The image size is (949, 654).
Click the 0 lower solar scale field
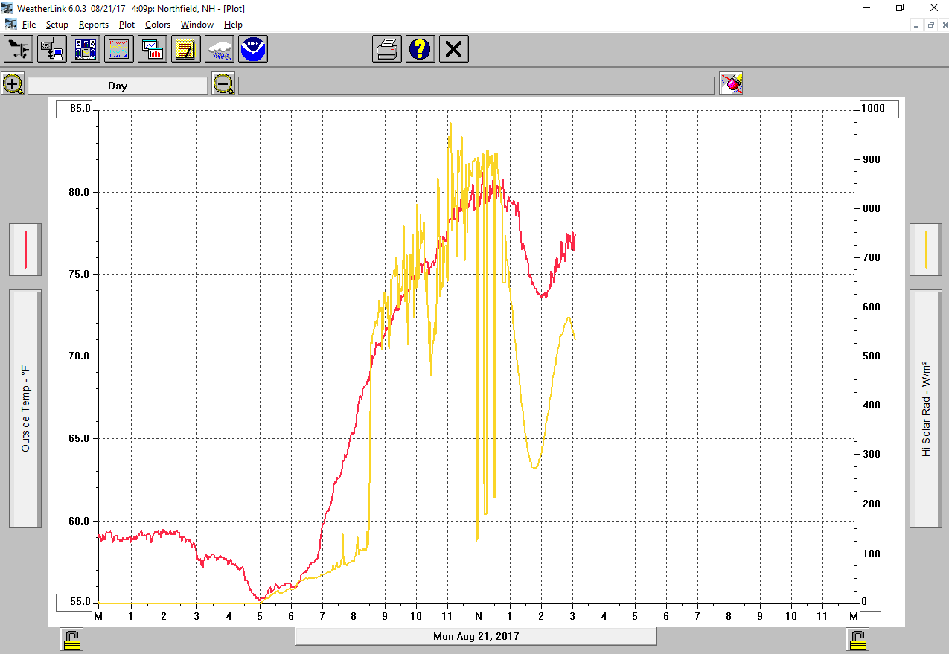point(869,601)
